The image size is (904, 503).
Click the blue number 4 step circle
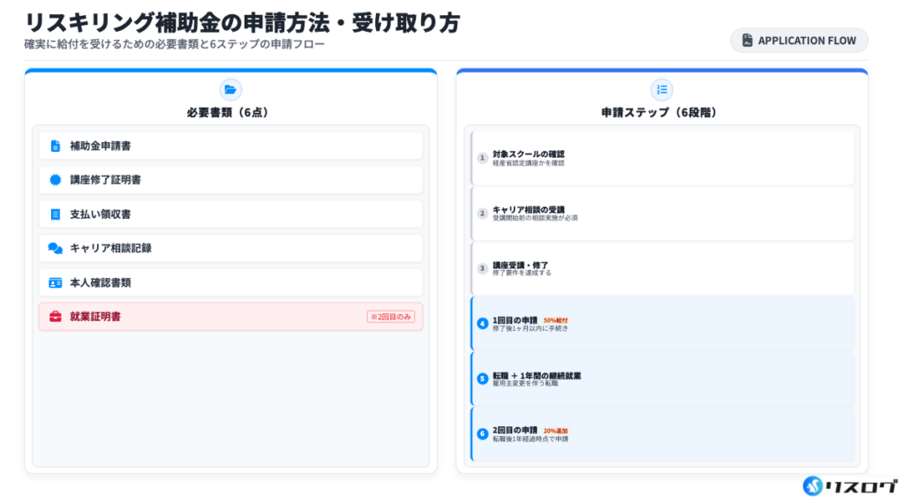(482, 324)
